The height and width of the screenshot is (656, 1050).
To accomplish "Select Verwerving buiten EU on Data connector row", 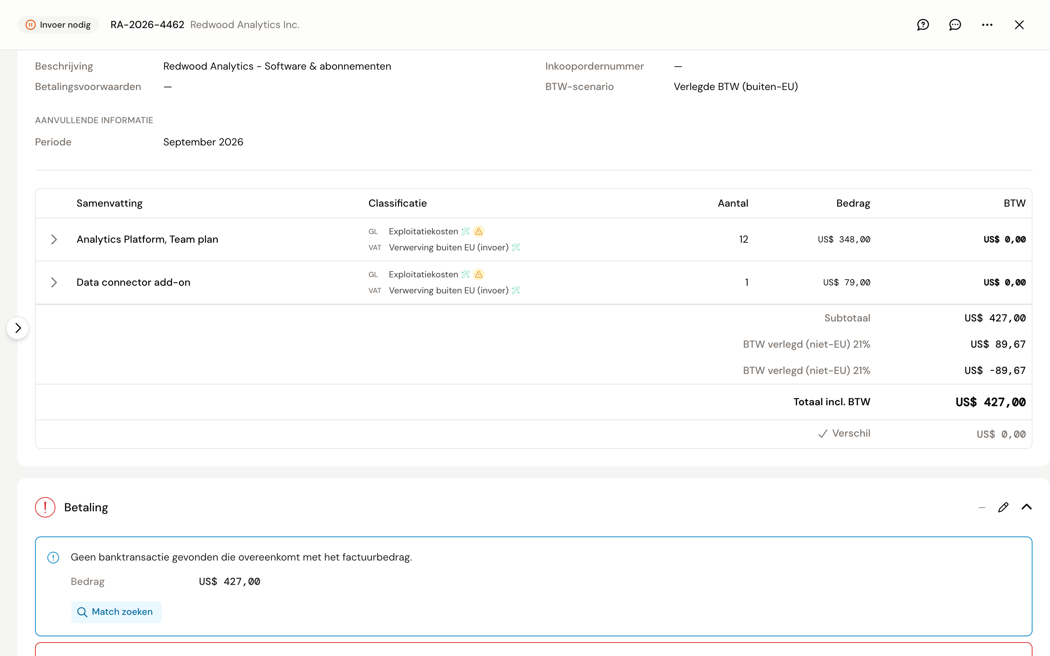I will tap(449, 290).
